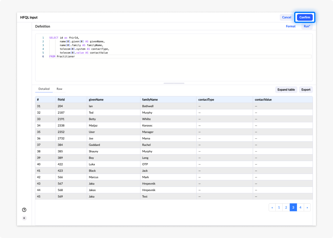The image size is (333, 238).
Task: Select the cell 'Black'
Action: pos(113,171)
